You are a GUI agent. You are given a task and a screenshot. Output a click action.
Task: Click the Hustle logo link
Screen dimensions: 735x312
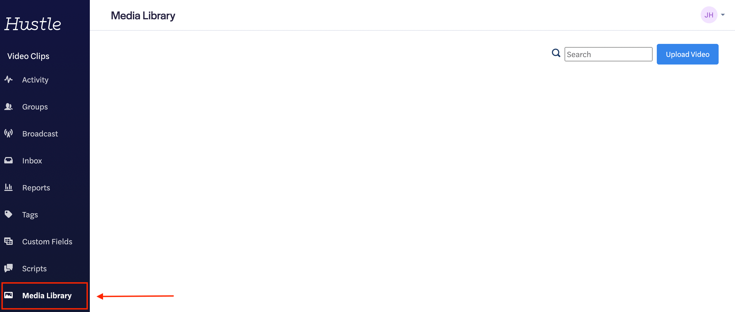(33, 24)
